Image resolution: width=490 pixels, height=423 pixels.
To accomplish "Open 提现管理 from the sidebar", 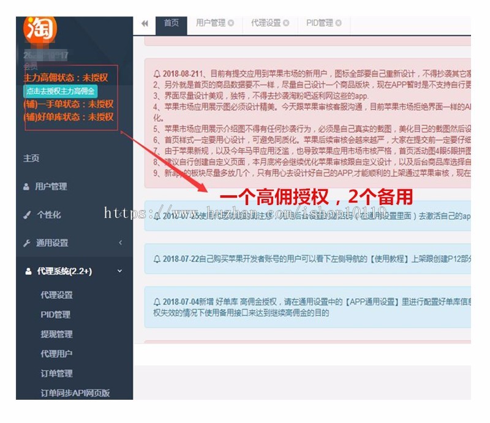I will pos(58,334).
